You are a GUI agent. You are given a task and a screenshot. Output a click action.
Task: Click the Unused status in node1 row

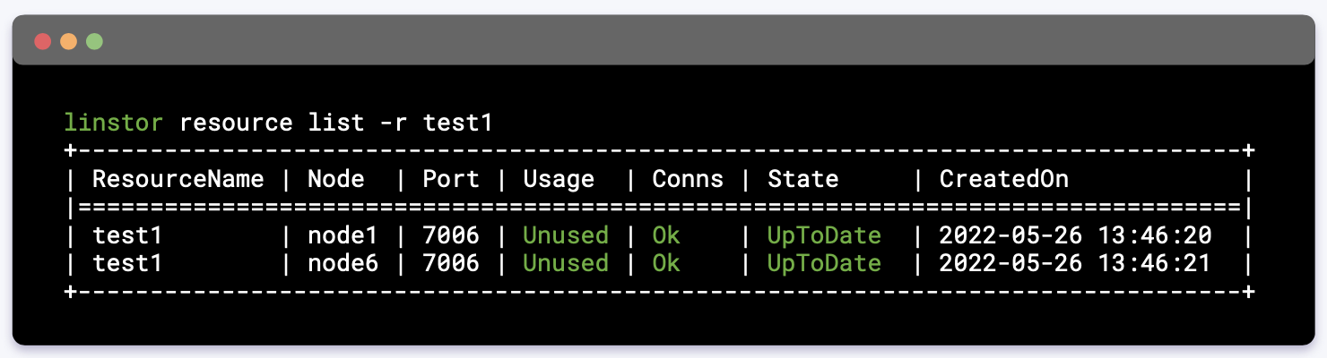tap(566, 235)
